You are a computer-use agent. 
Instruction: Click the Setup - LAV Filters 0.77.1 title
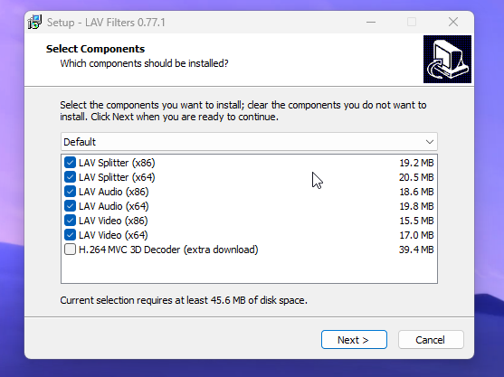pyautogui.click(x=106, y=23)
